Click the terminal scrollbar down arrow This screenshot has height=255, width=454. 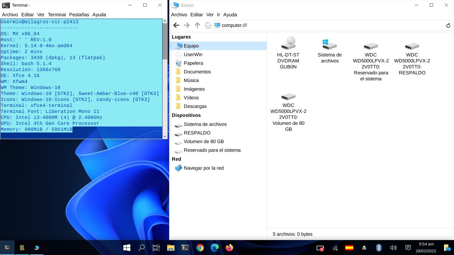click(165, 136)
